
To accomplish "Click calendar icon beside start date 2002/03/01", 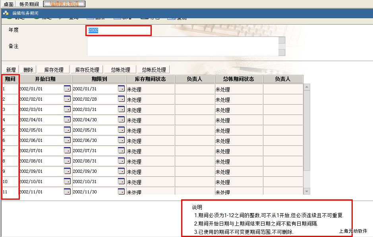I will (67, 109).
